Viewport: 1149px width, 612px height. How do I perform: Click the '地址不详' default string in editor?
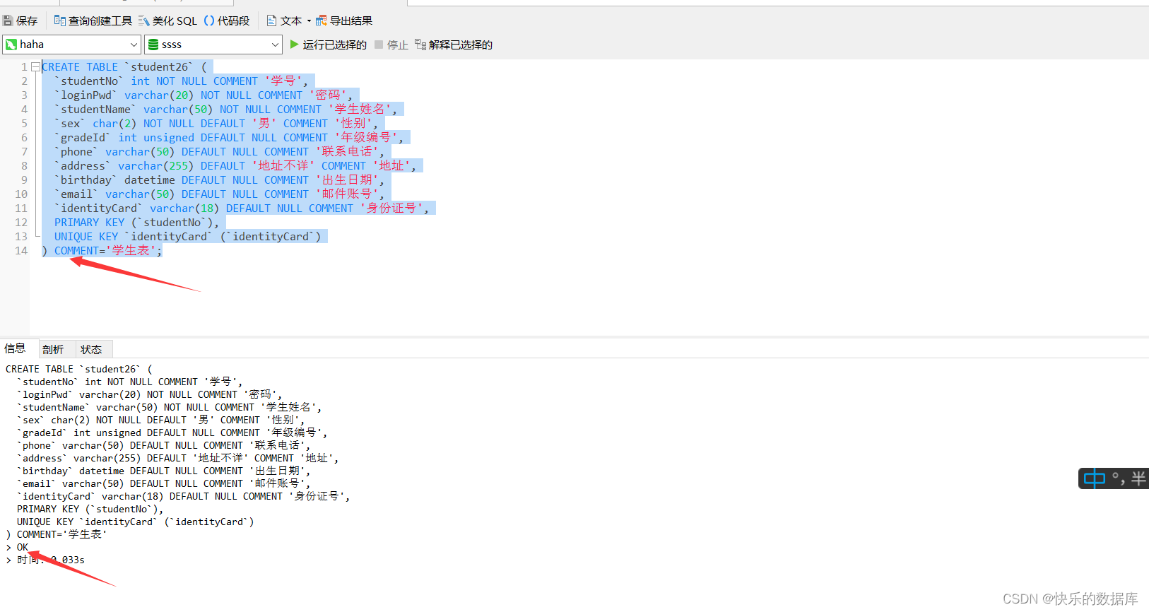283,166
